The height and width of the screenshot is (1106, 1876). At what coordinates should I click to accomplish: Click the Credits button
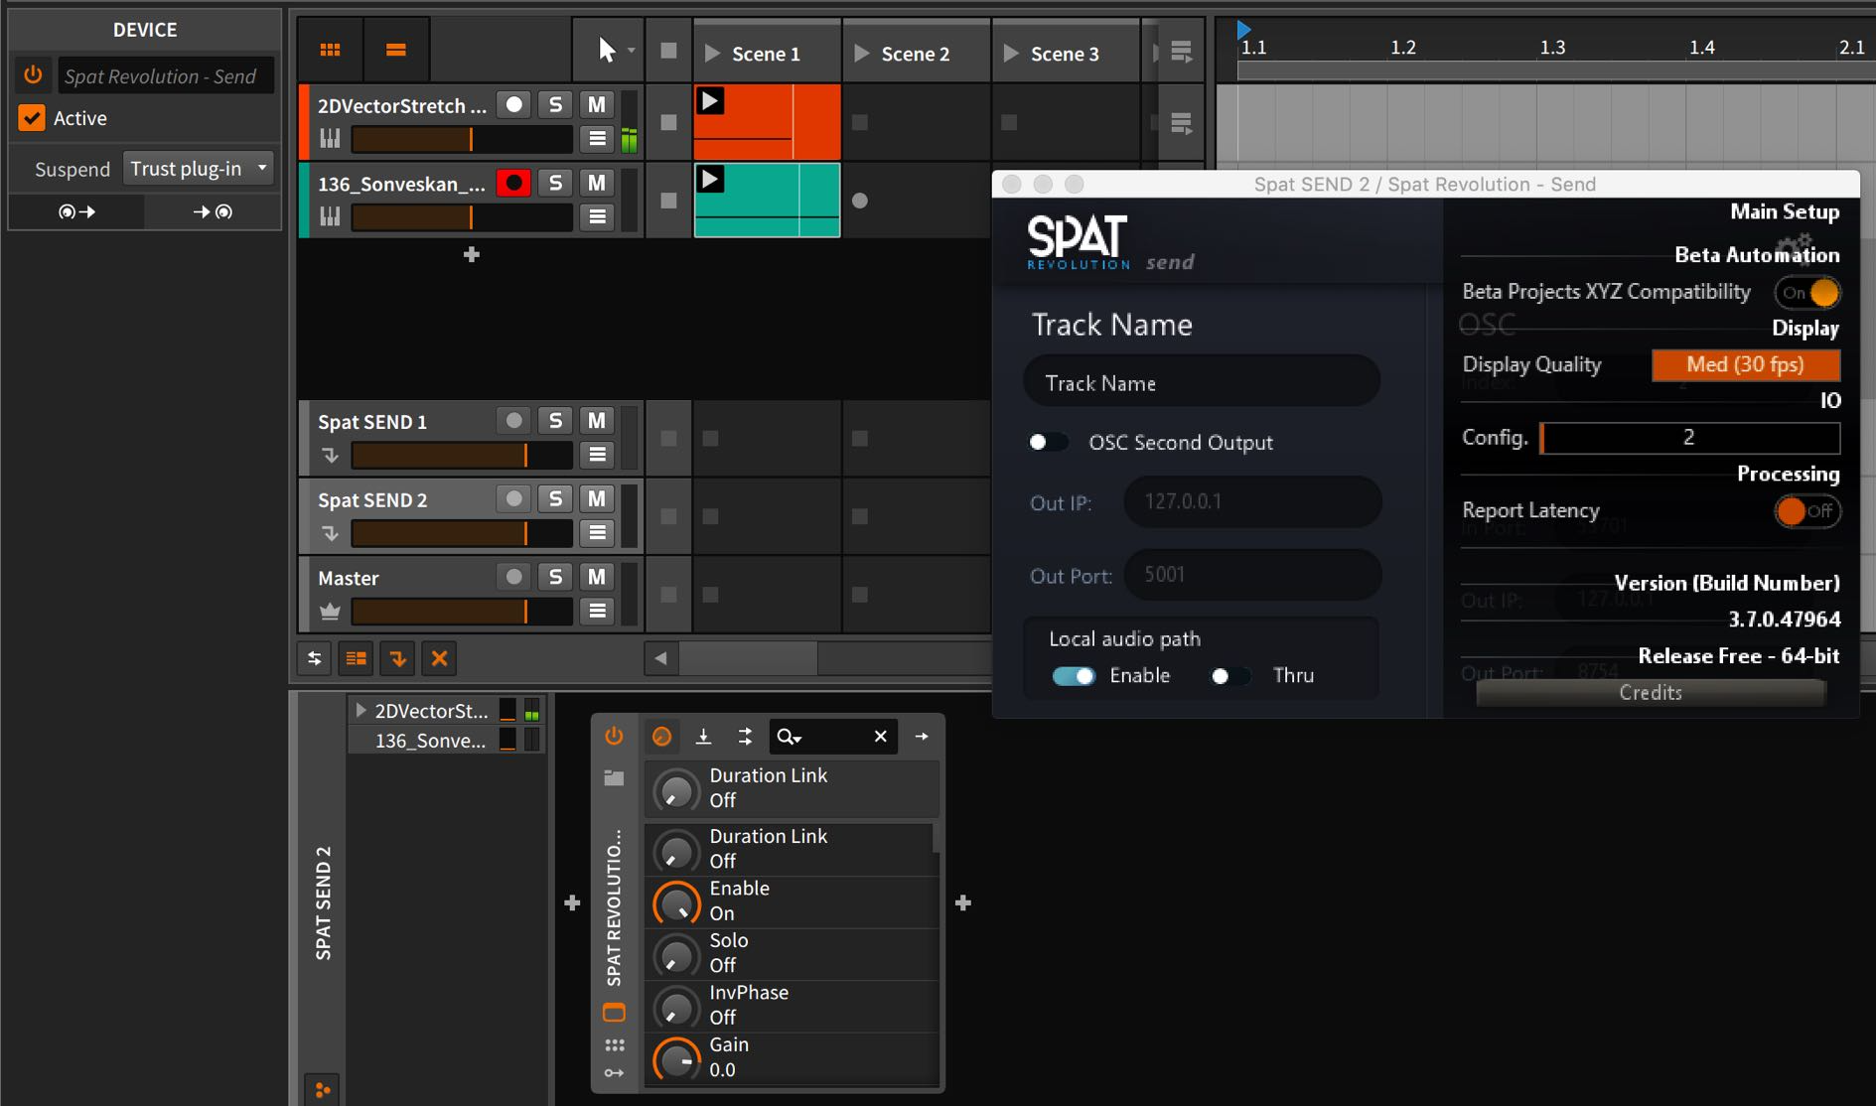pyautogui.click(x=1650, y=693)
